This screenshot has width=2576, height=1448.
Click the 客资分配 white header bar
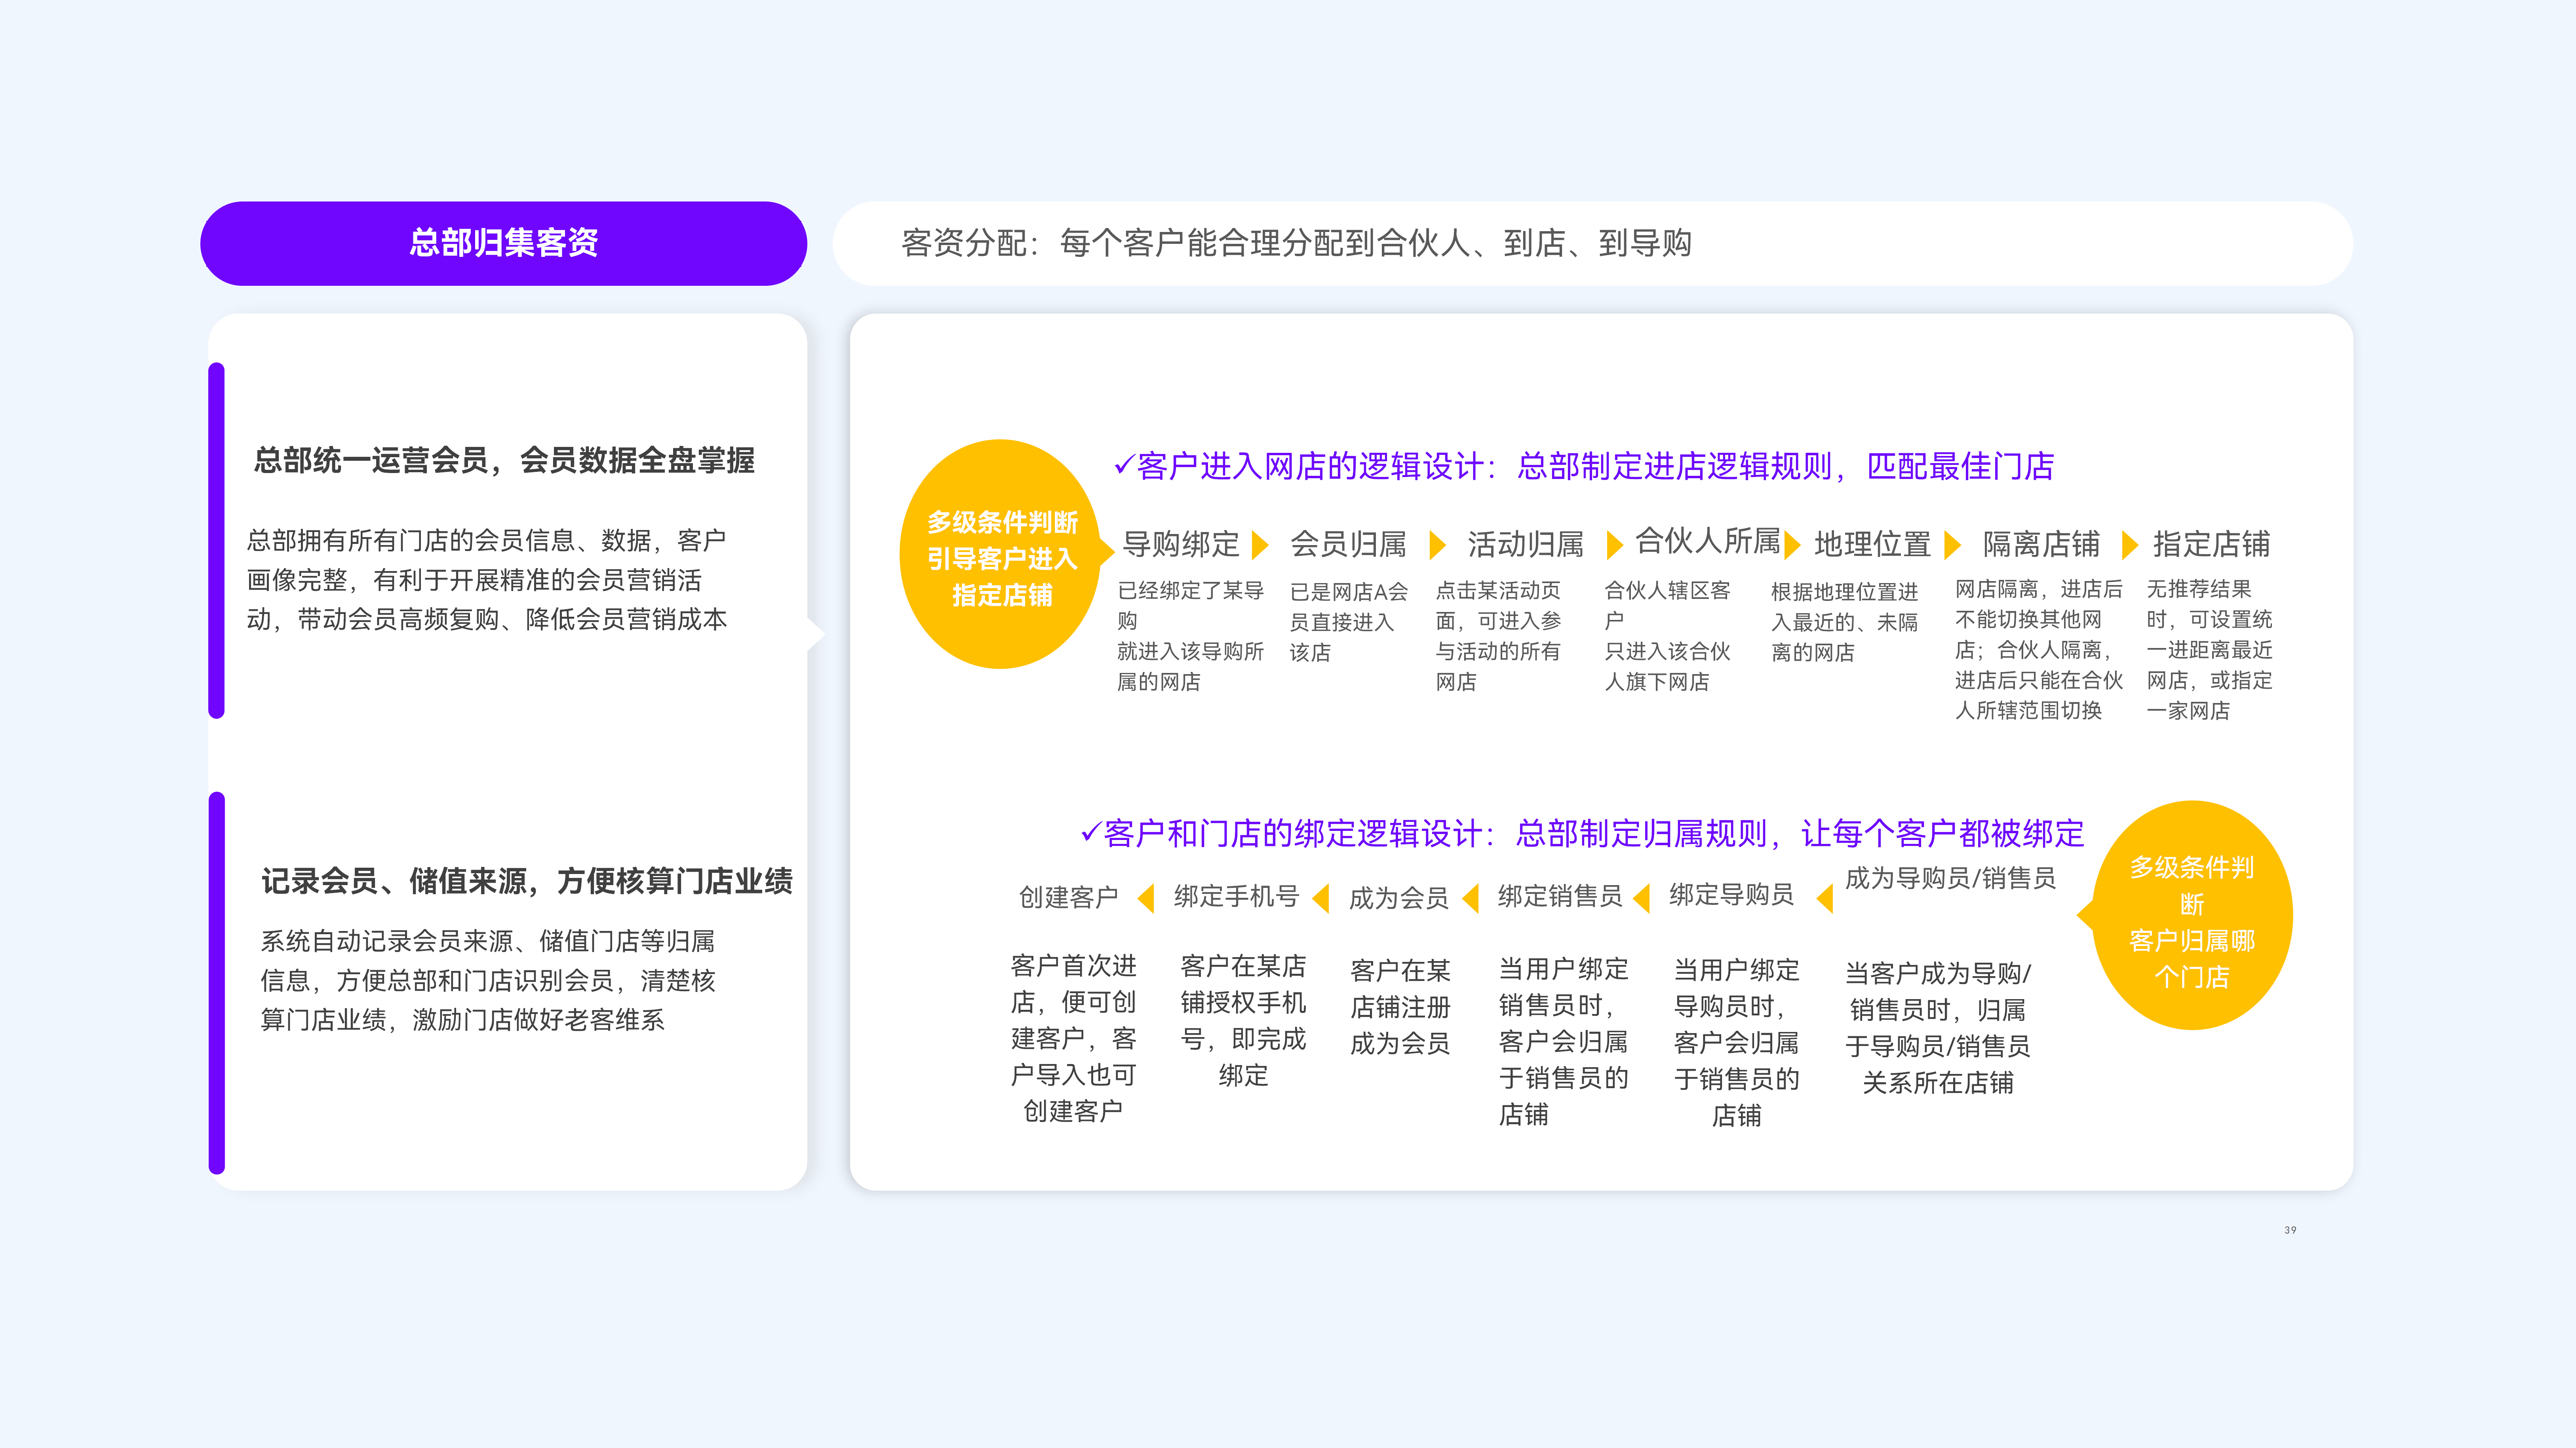click(1592, 243)
